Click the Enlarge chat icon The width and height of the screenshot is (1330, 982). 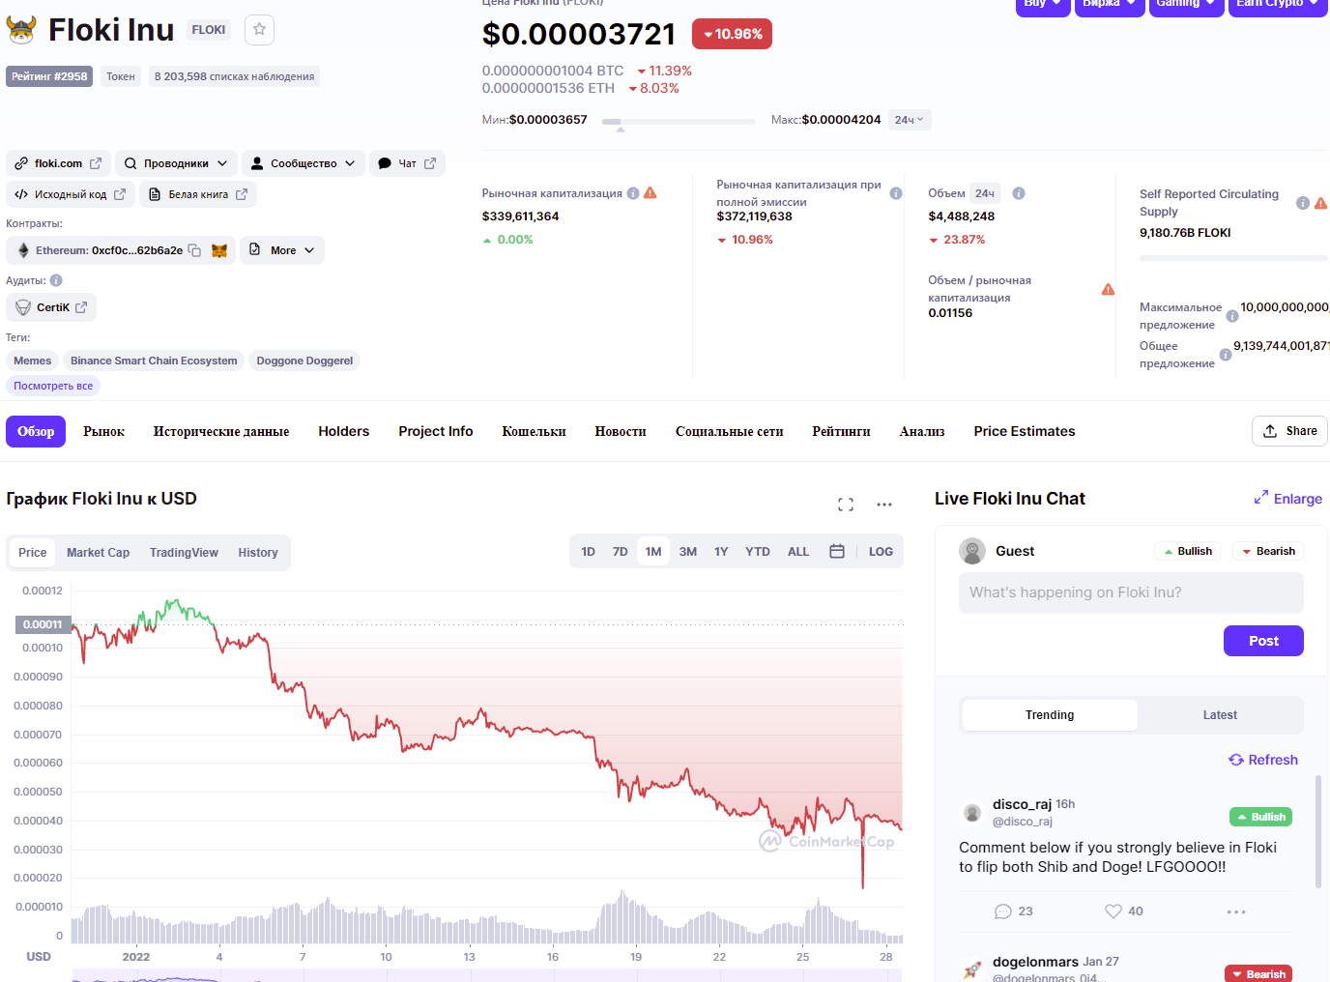coord(1261,498)
